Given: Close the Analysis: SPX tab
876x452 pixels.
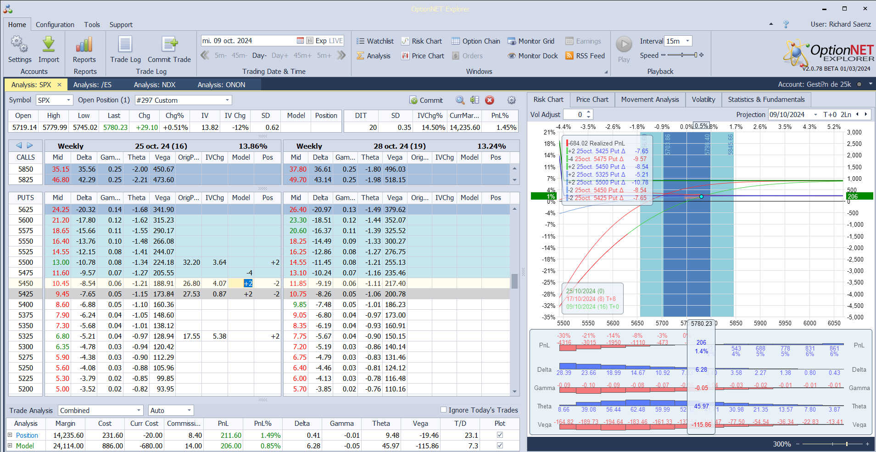Looking at the screenshot, I should pyautogui.click(x=59, y=84).
